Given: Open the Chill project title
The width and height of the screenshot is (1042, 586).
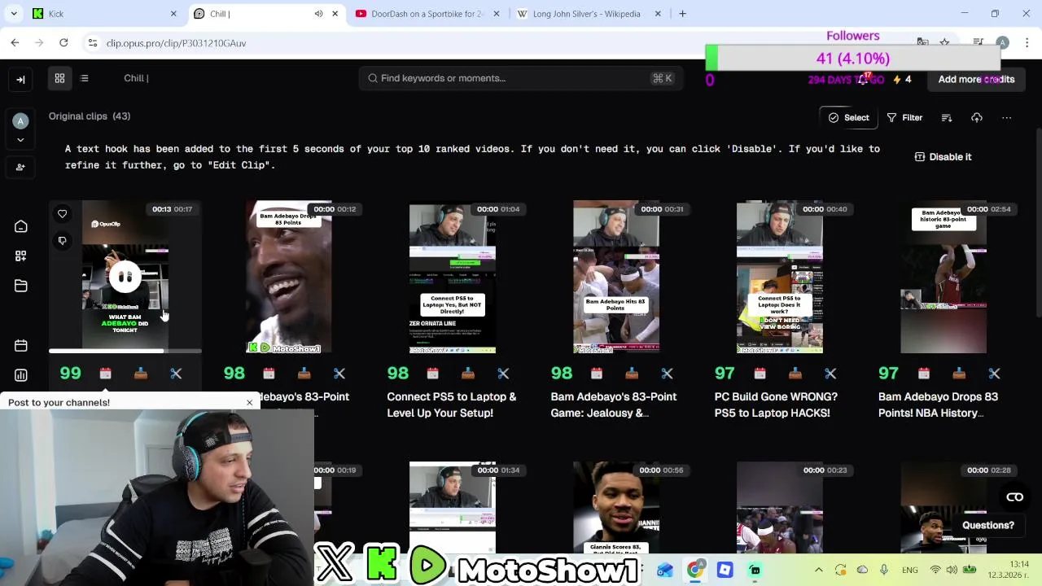Looking at the screenshot, I should coord(136,78).
